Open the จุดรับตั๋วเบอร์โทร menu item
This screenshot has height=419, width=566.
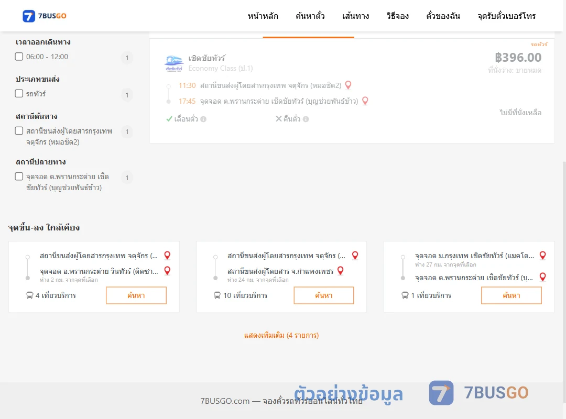coord(506,16)
